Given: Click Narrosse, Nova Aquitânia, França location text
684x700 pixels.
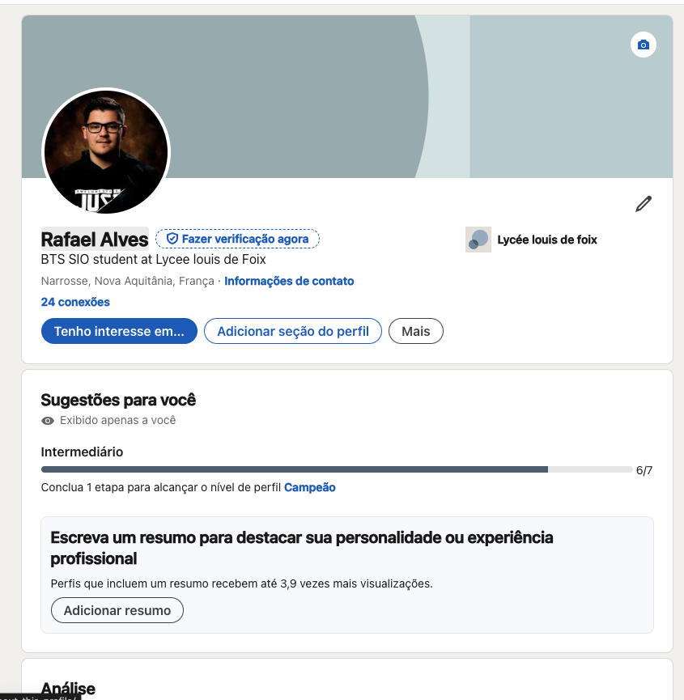Looking at the screenshot, I should click(128, 281).
